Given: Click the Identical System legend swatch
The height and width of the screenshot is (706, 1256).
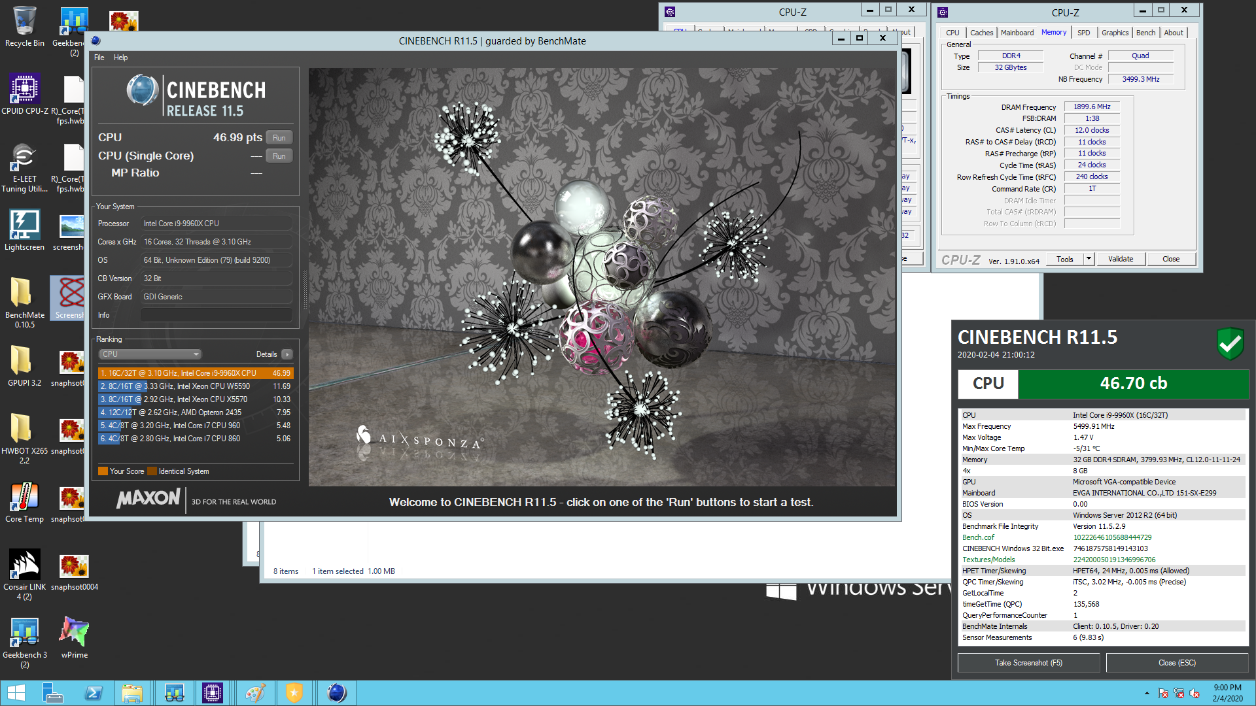Looking at the screenshot, I should pos(152,471).
